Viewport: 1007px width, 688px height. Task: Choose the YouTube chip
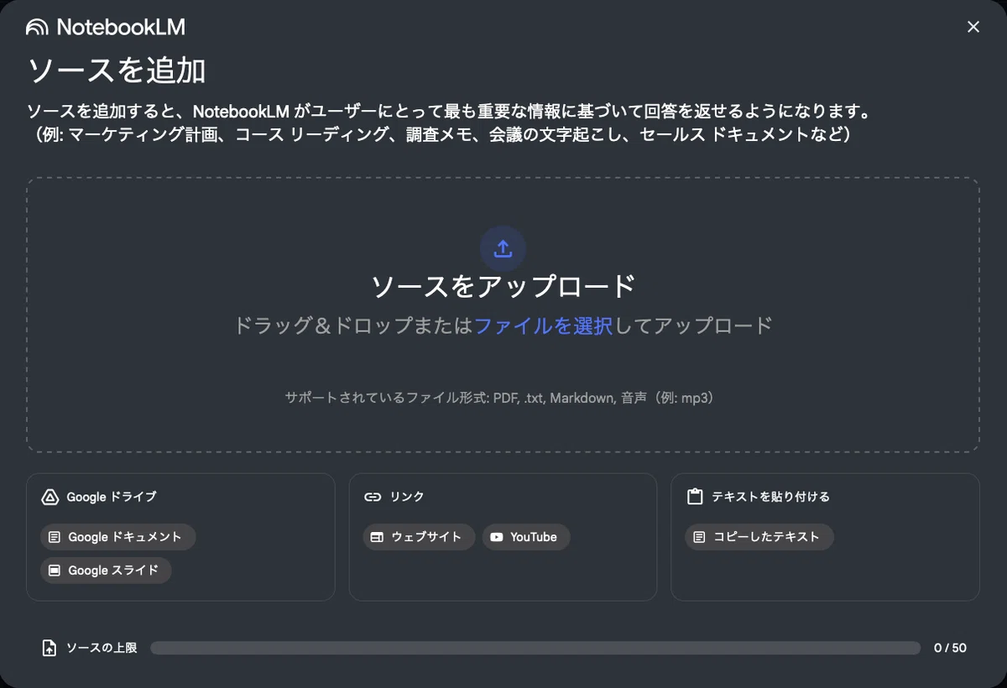coord(526,537)
